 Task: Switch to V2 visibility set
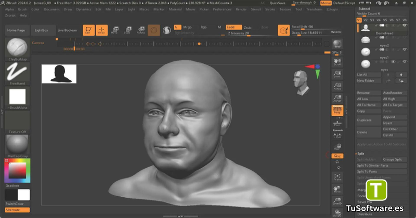pos(366,20)
